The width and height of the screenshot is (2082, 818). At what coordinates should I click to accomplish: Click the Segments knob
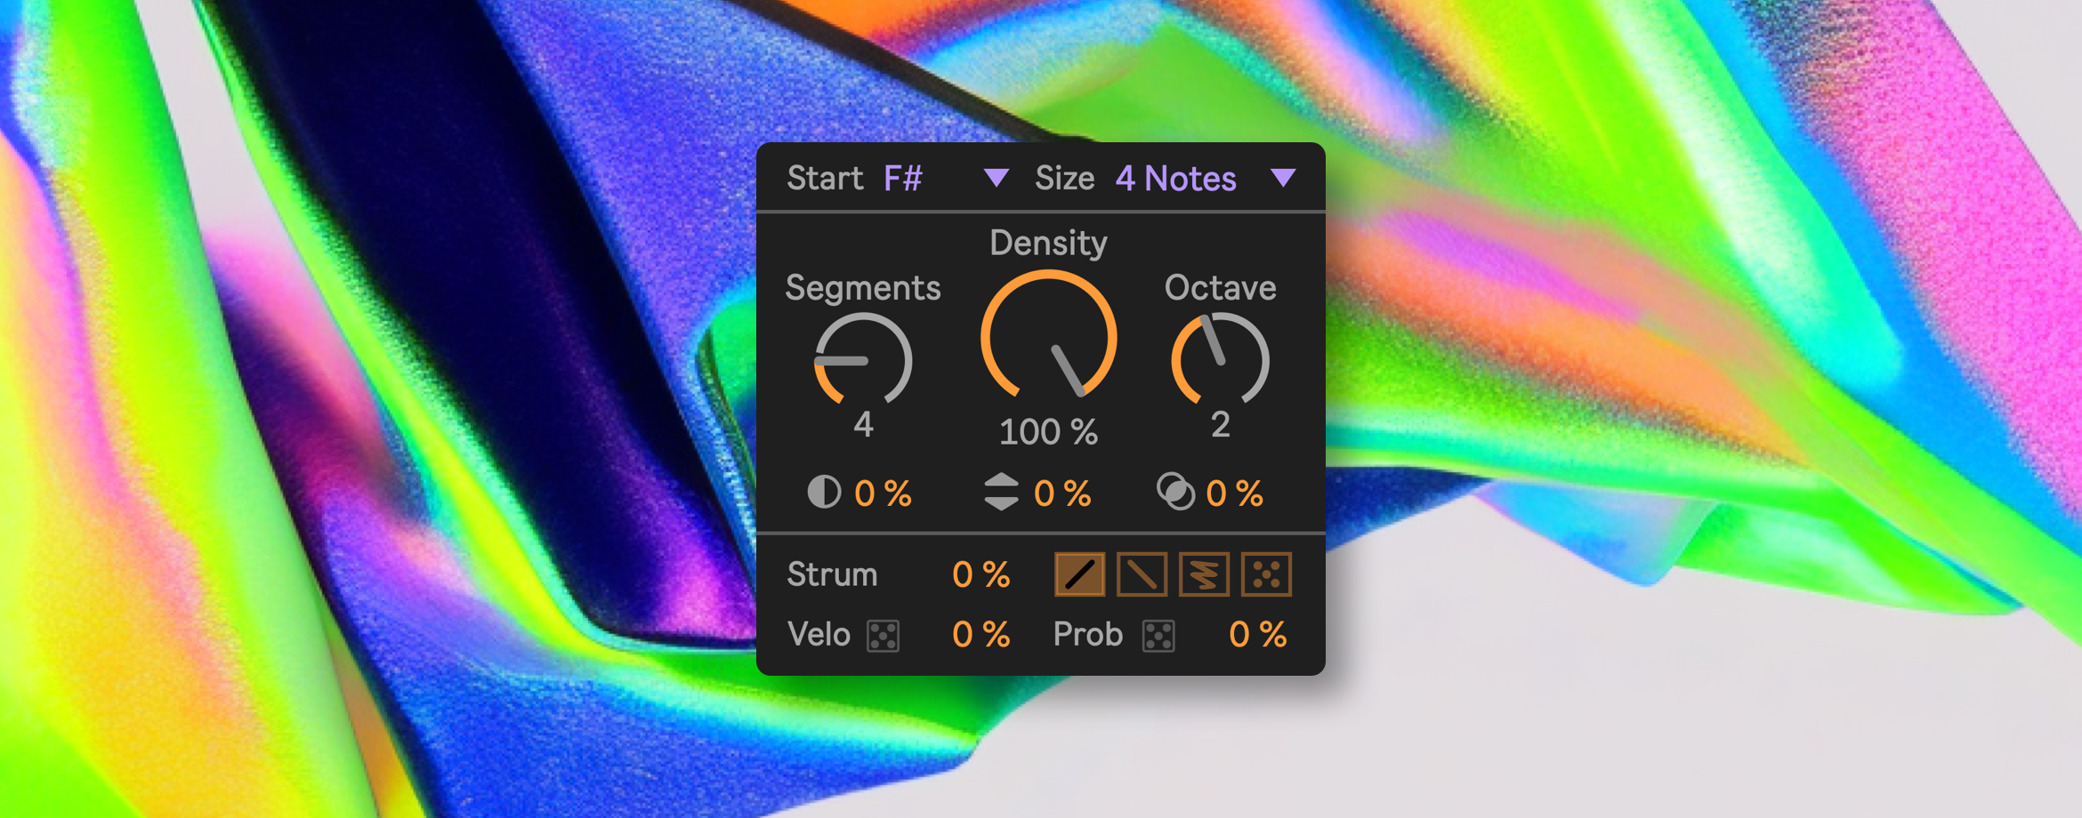point(863,361)
